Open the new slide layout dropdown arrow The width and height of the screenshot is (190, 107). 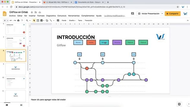click(8, 21)
